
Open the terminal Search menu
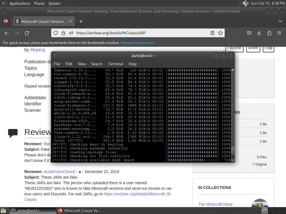(97, 64)
